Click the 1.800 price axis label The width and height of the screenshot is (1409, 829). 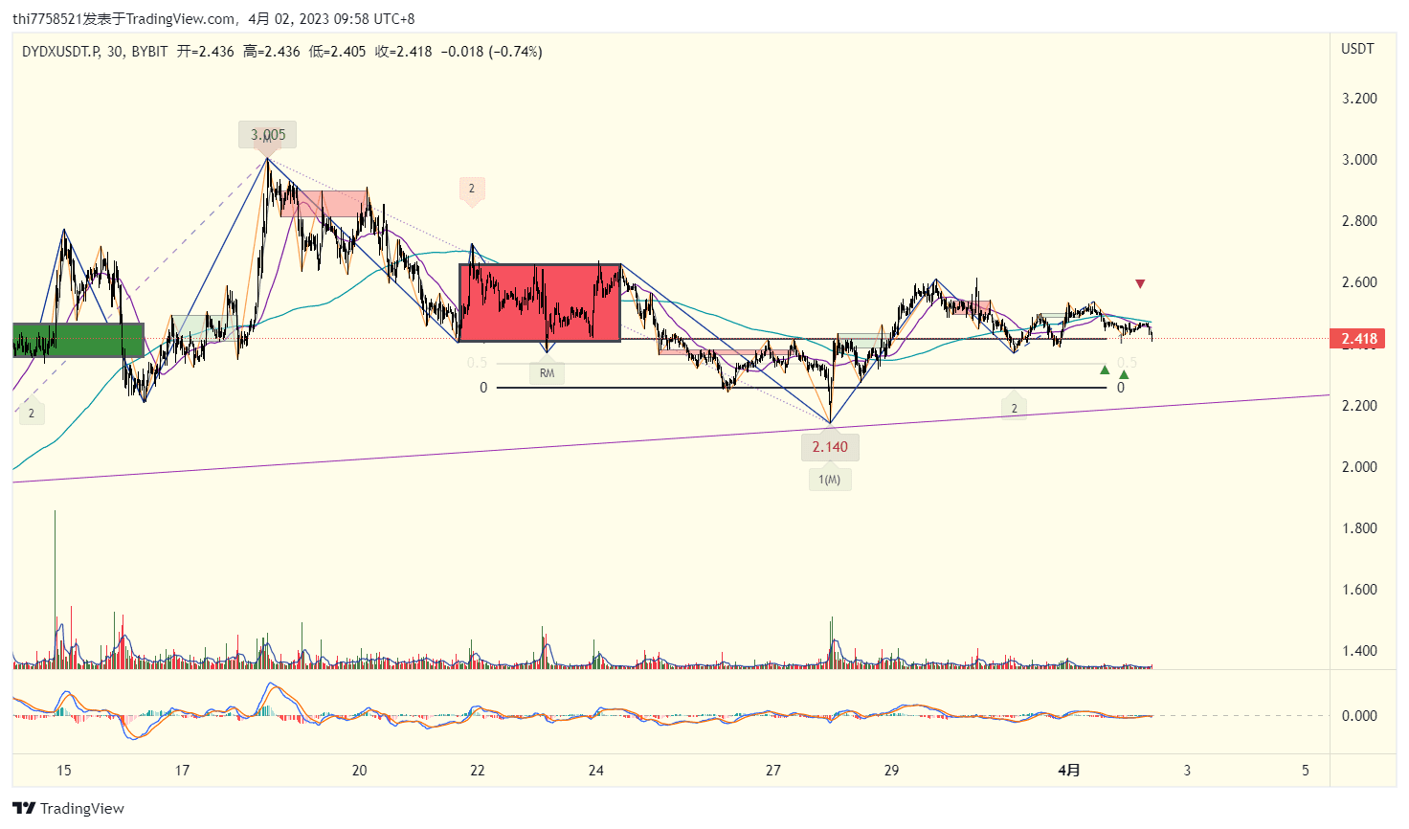coord(1359,528)
